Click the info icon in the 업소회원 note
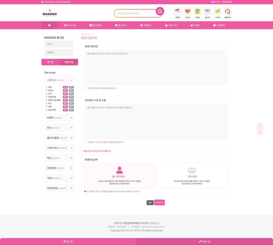273x245 pixels. (85, 191)
